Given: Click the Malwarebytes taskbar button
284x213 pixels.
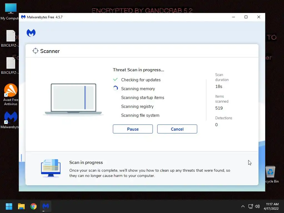Looking at the screenshot, I should (46, 206).
